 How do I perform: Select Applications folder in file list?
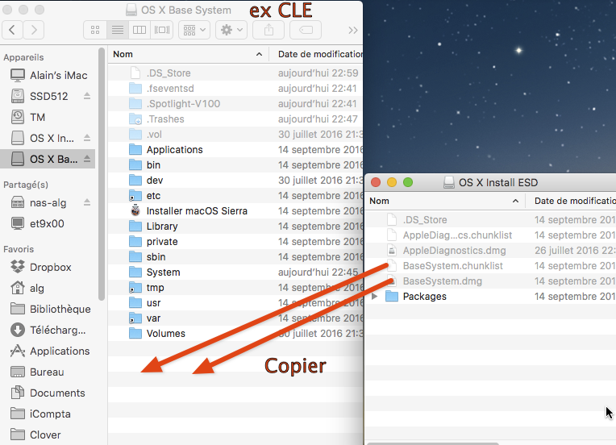point(235,150)
